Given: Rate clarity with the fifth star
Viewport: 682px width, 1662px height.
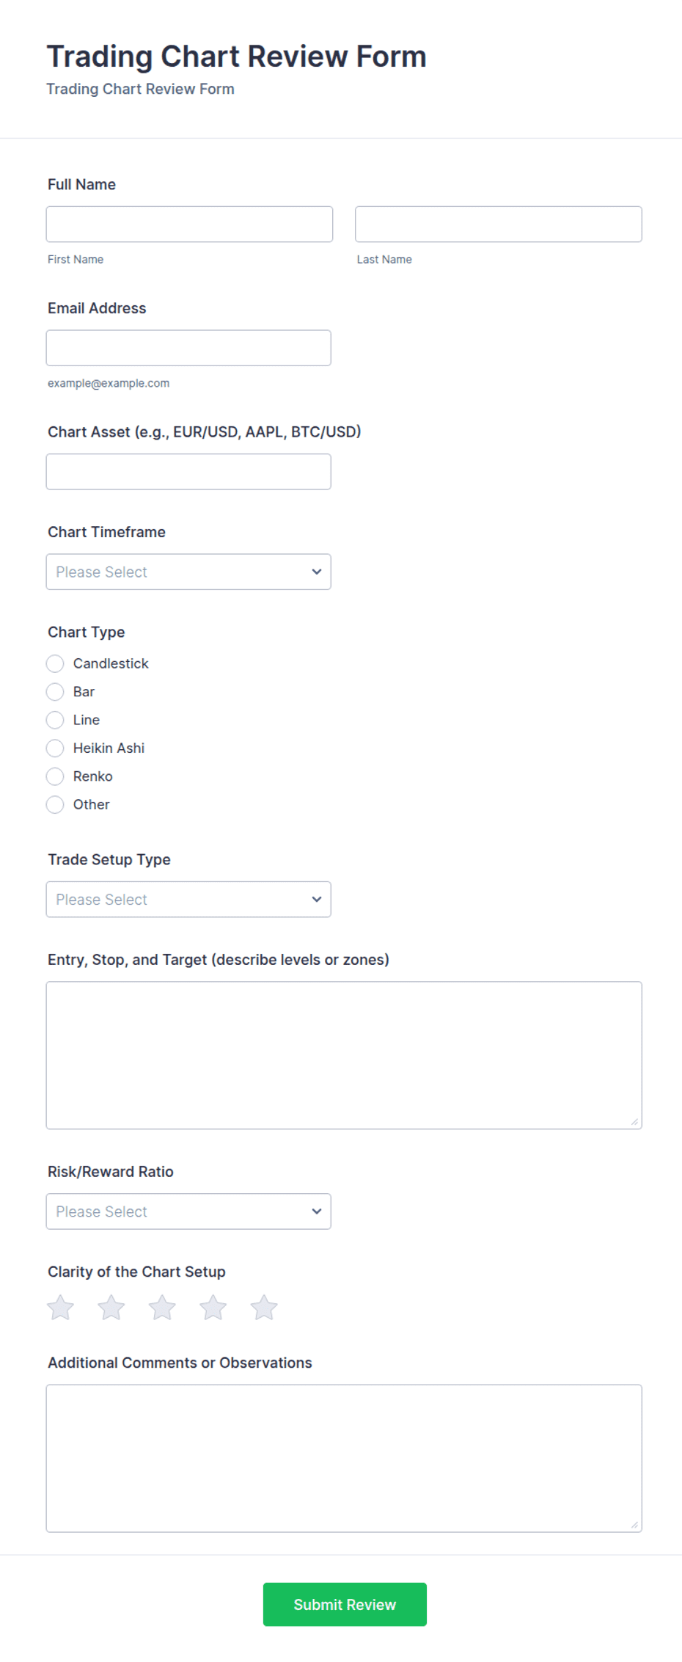Looking at the screenshot, I should coord(264,1307).
